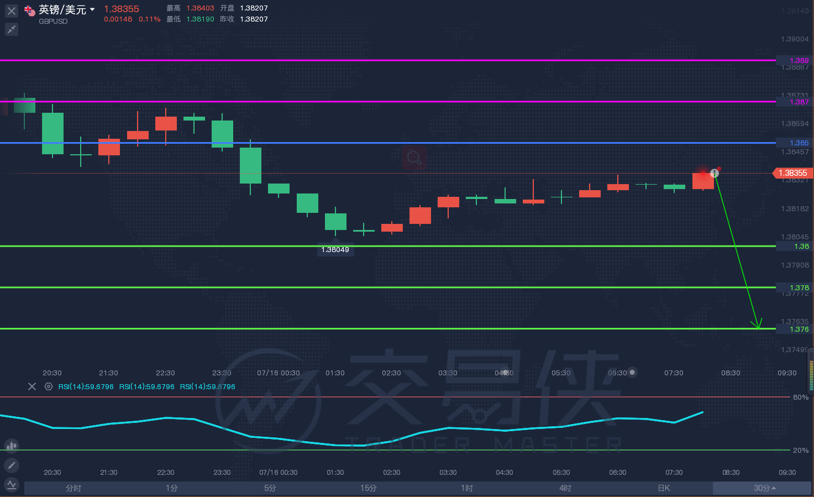This screenshot has height=497, width=814.
Task: Open the indicators line-chart icon
Action: (12, 485)
